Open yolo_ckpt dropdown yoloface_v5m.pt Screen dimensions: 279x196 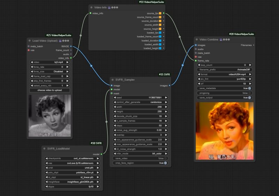click(72, 172)
